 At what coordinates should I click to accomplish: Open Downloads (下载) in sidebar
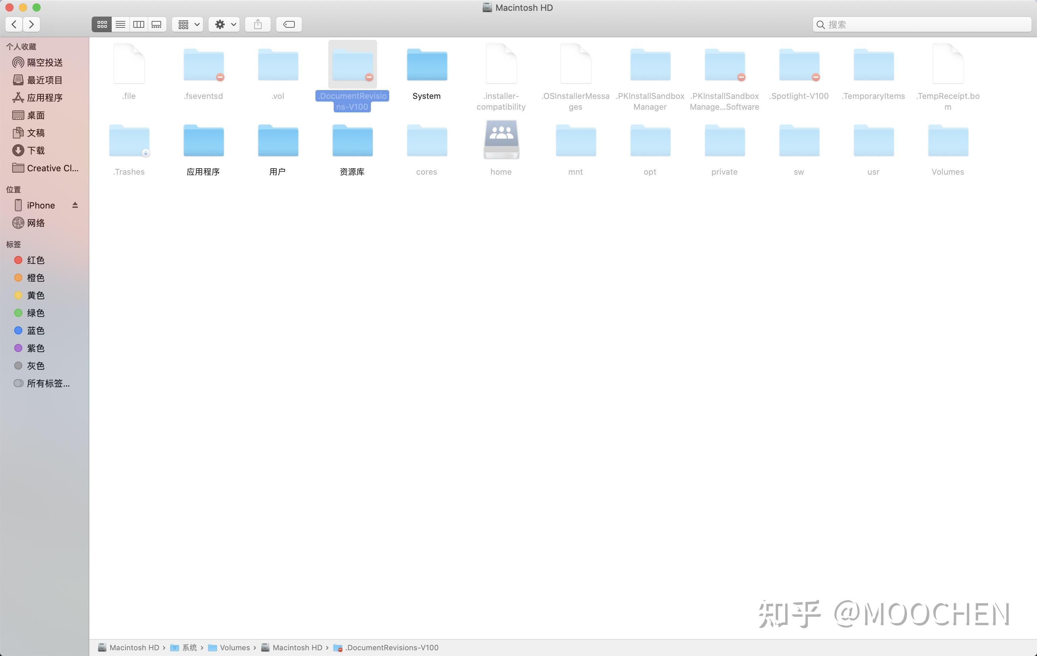pos(35,151)
